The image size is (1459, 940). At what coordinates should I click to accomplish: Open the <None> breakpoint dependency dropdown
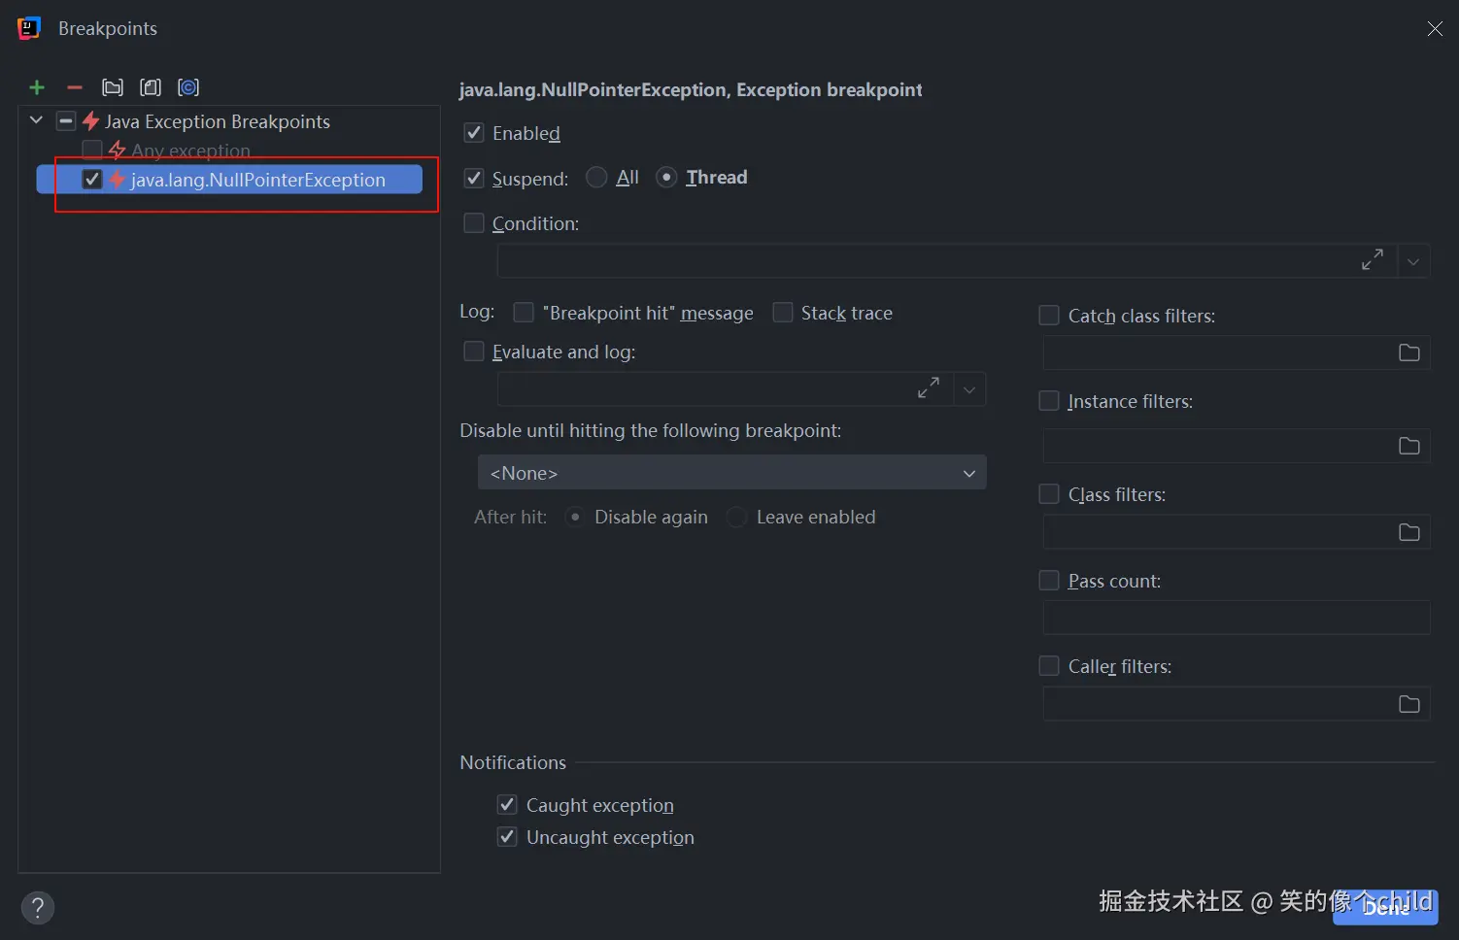(x=732, y=473)
